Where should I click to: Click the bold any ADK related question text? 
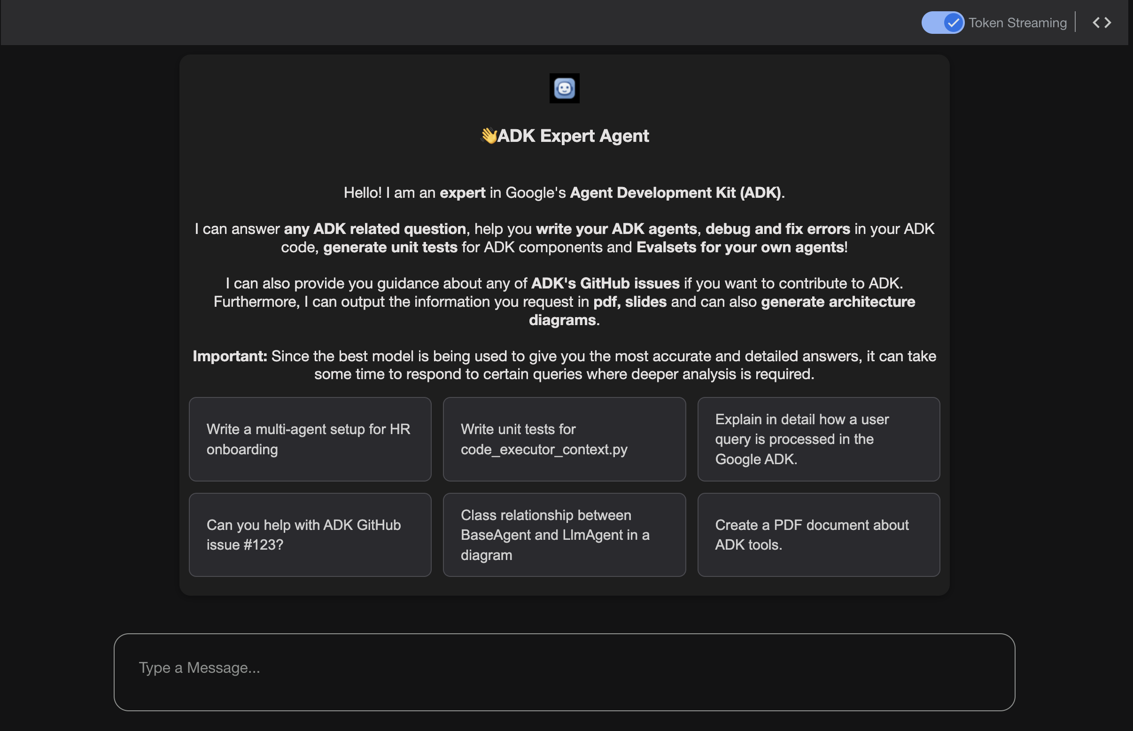coord(374,229)
